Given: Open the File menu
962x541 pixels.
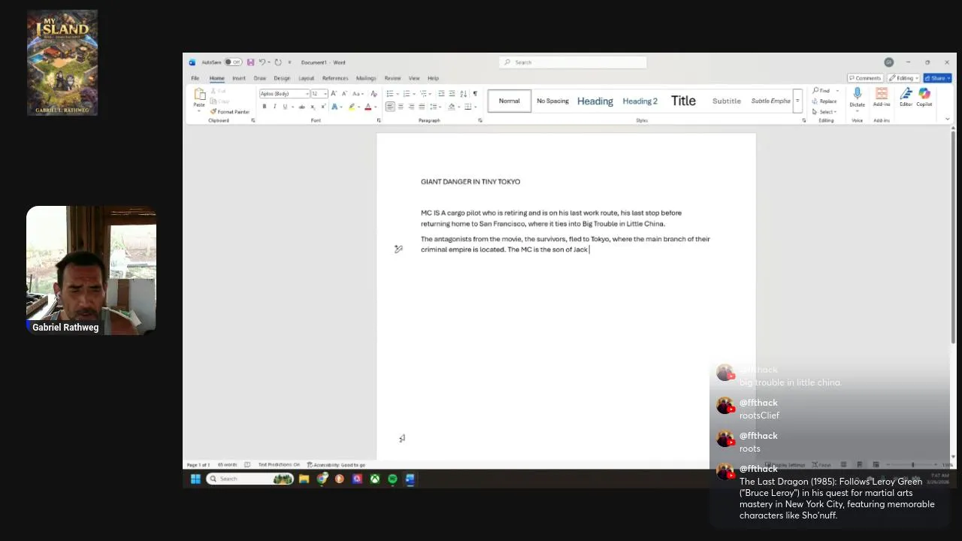Looking at the screenshot, I should click(x=195, y=78).
